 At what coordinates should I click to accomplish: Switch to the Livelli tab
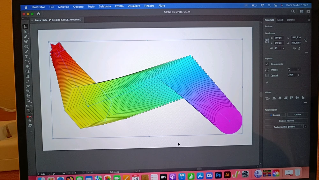(280, 20)
